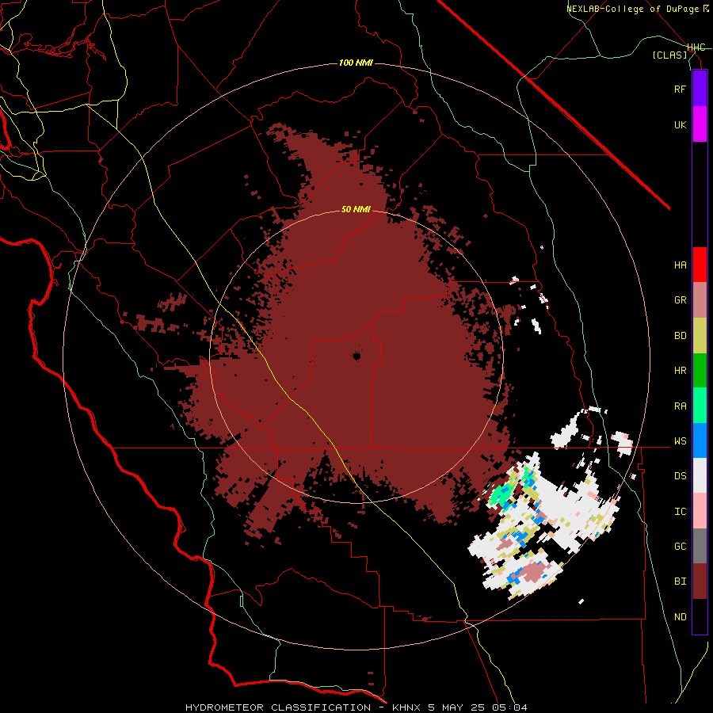This screenshot has height=713, width=713.
Task: Click the DS white legend swatch
Action: pos(700,475)
